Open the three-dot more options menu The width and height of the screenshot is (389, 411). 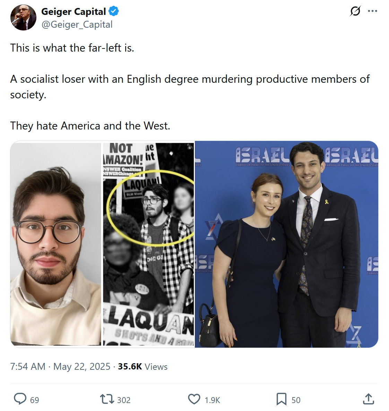[372, 11]
